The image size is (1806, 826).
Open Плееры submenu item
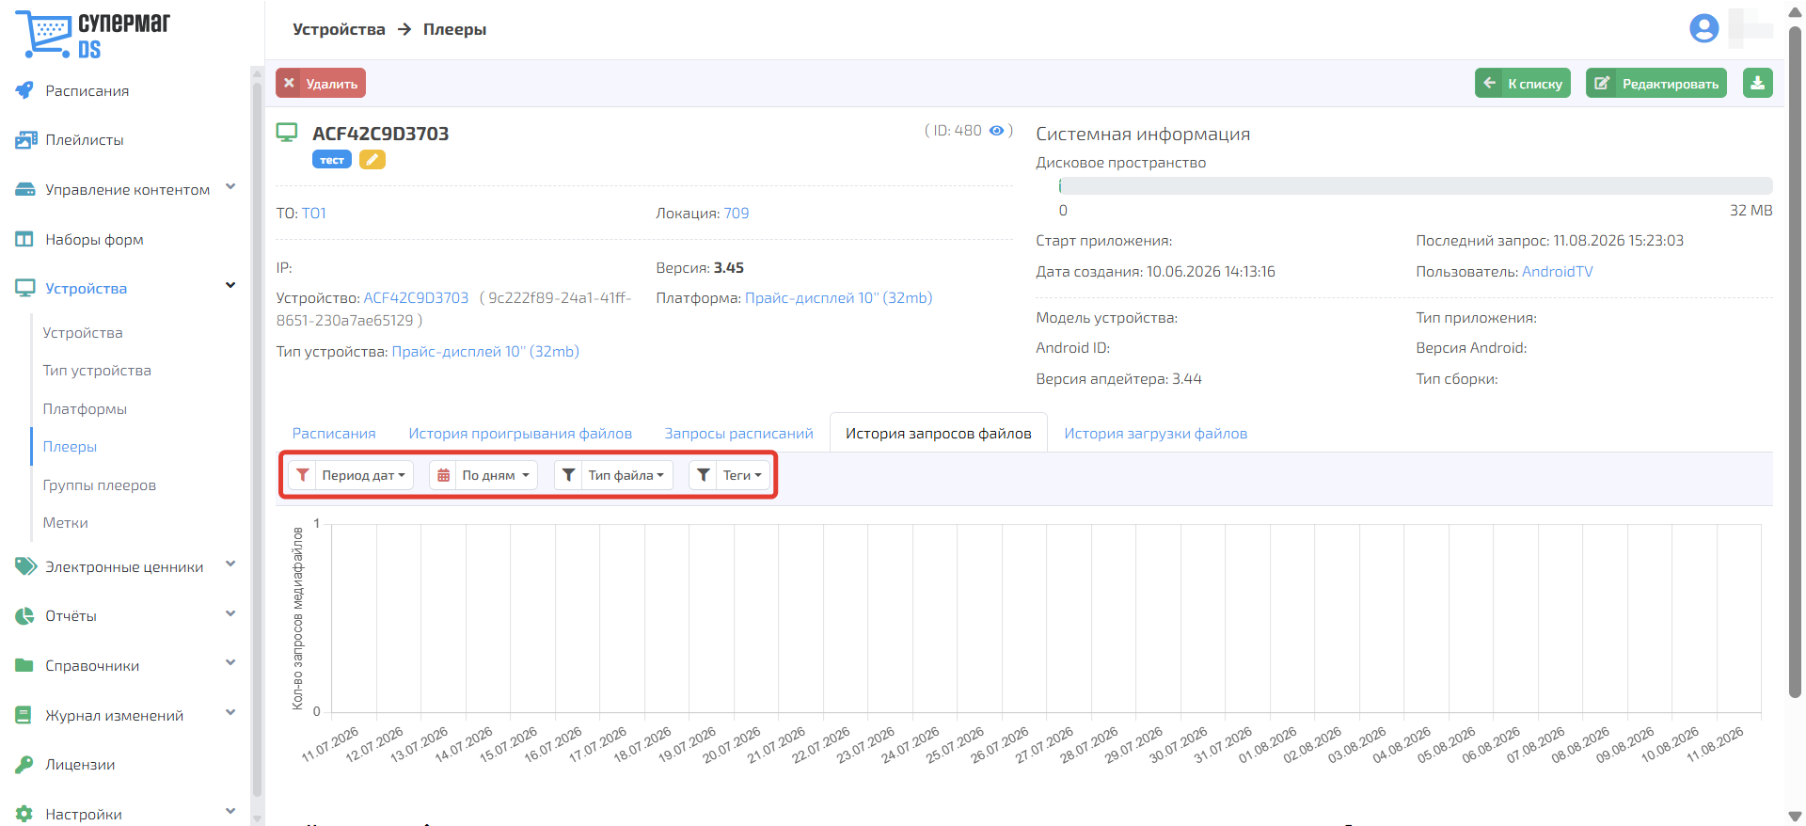(70, 447)
